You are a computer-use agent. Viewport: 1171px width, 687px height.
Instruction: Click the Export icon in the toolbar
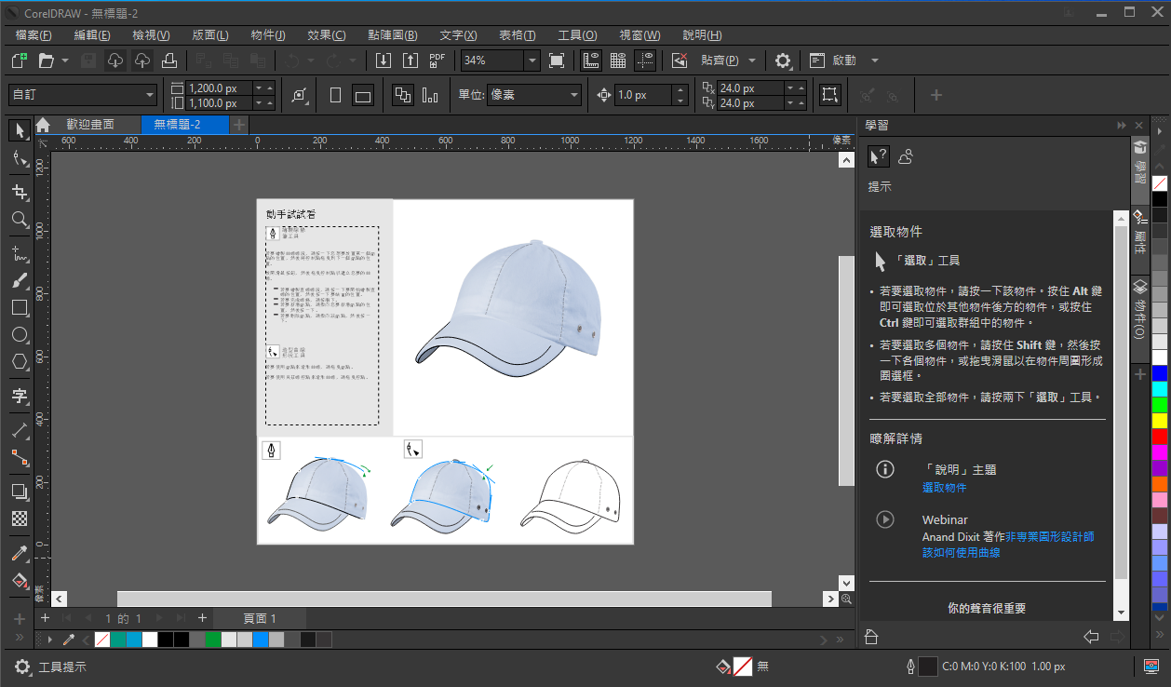(411, 61)
